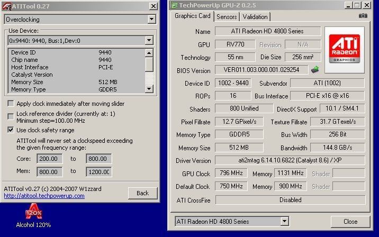Click the Texture Fillrate value 31.7 GTexel/s

(x=337, y=122)
